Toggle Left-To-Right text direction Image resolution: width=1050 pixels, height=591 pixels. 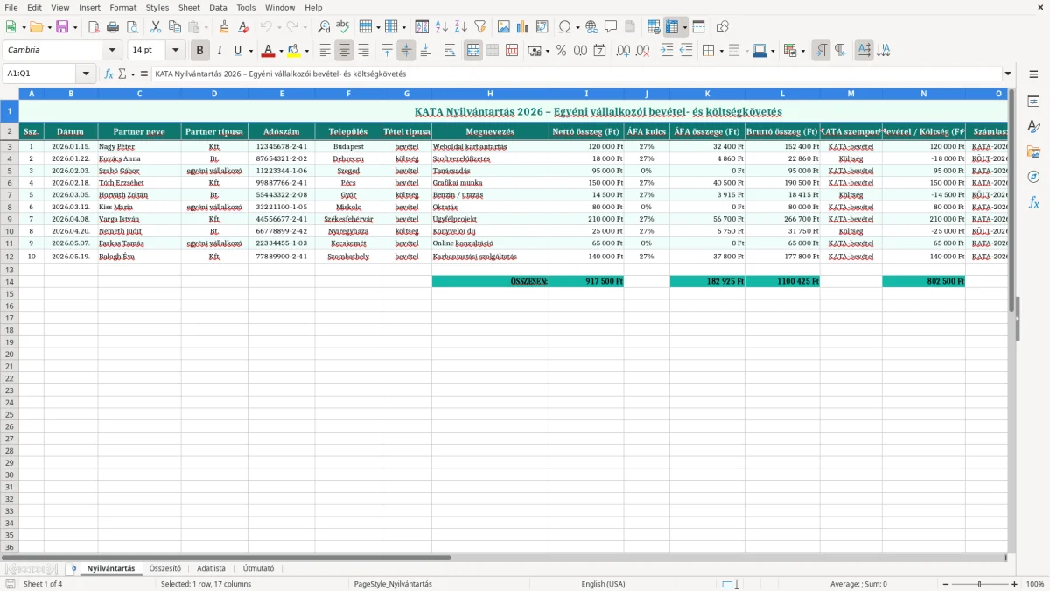pyautogui.click(x=821, y=51)
